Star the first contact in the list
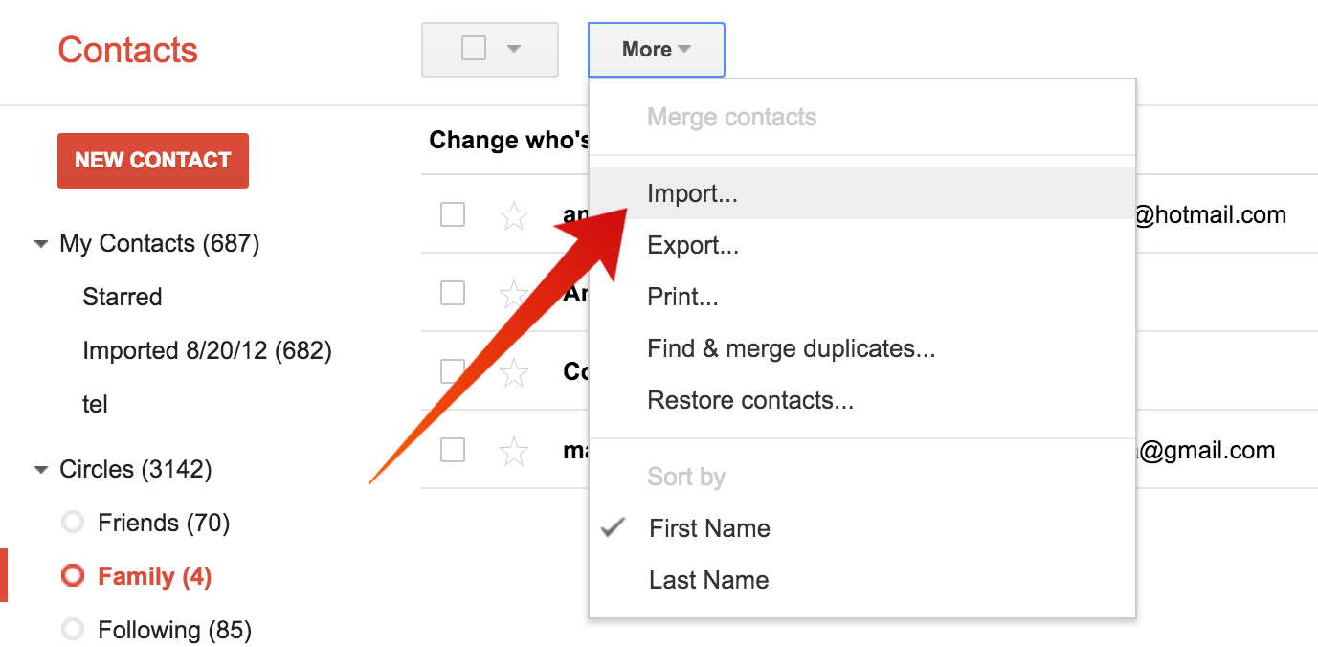Image resolution: width=1318 pixels, height=647 pixels. coord(514,215)
